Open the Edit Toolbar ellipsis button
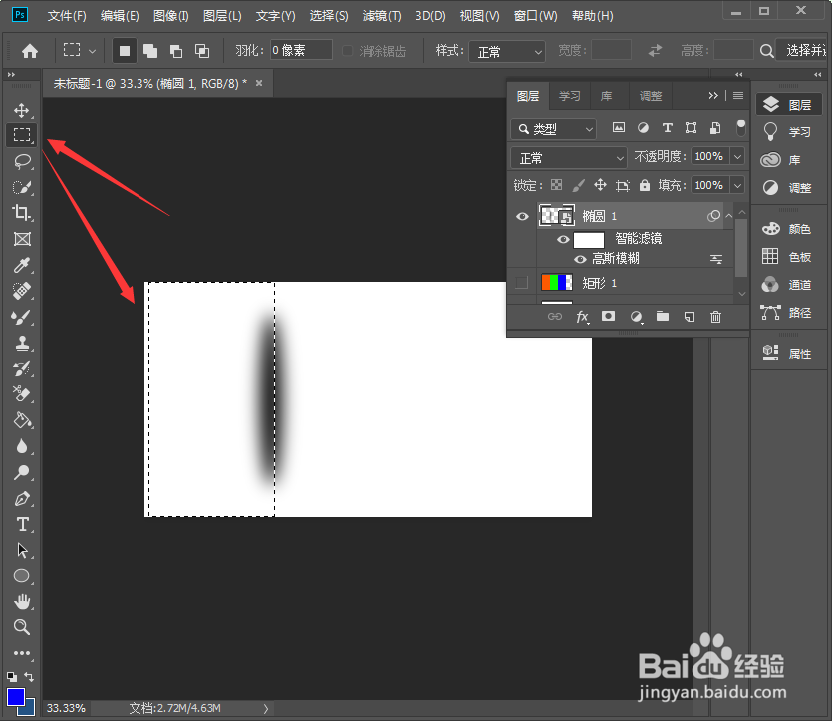 click(x=21, y=653)
